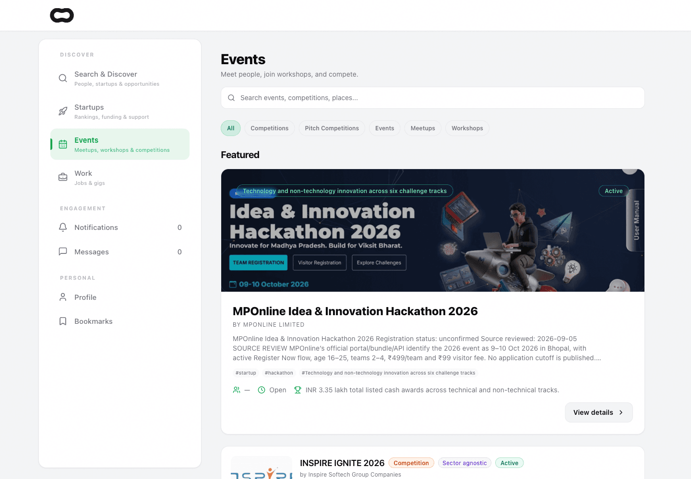Click the magnifier icon in events search

231,98
